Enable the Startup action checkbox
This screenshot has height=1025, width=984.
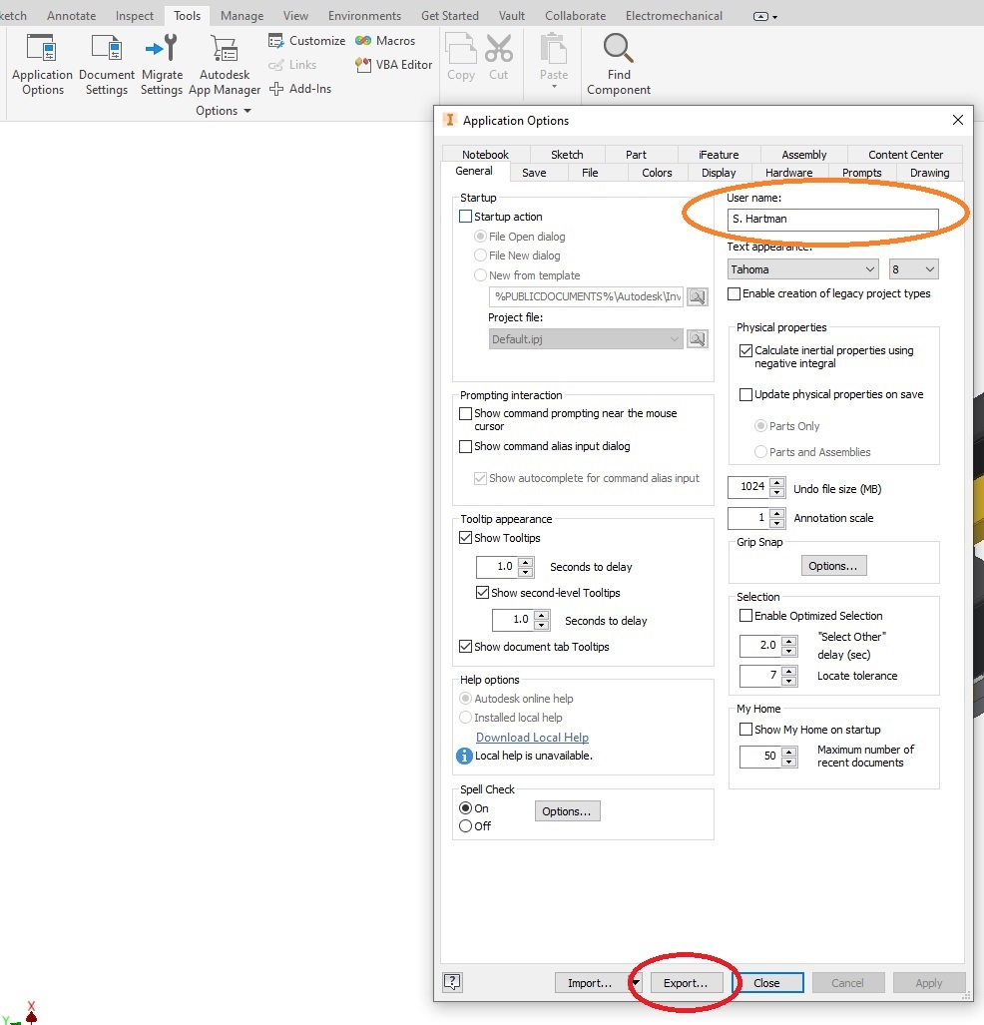pyautogui.click(x=465, y=217)
